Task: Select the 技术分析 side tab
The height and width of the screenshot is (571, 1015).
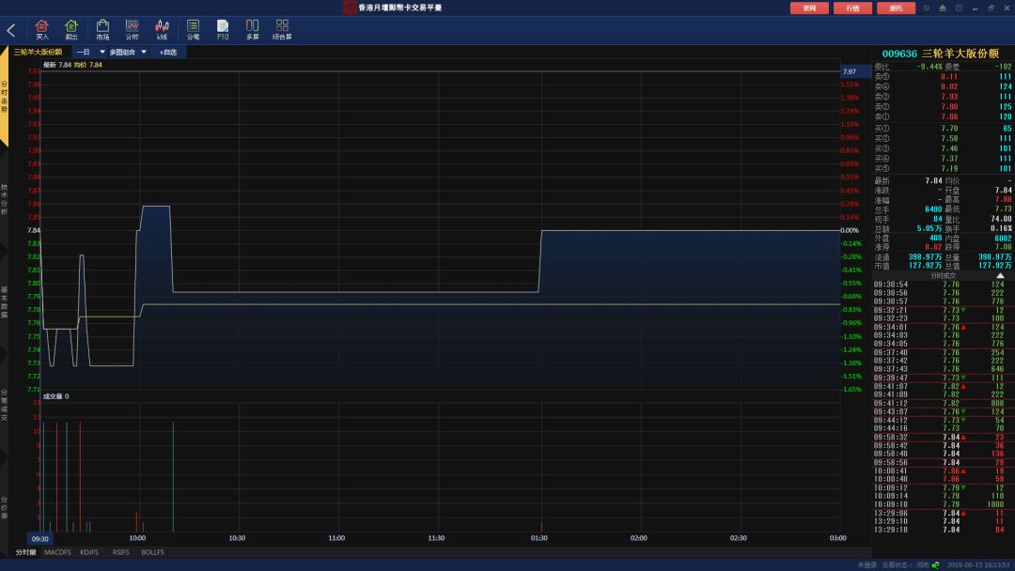Action: [4, 199]
